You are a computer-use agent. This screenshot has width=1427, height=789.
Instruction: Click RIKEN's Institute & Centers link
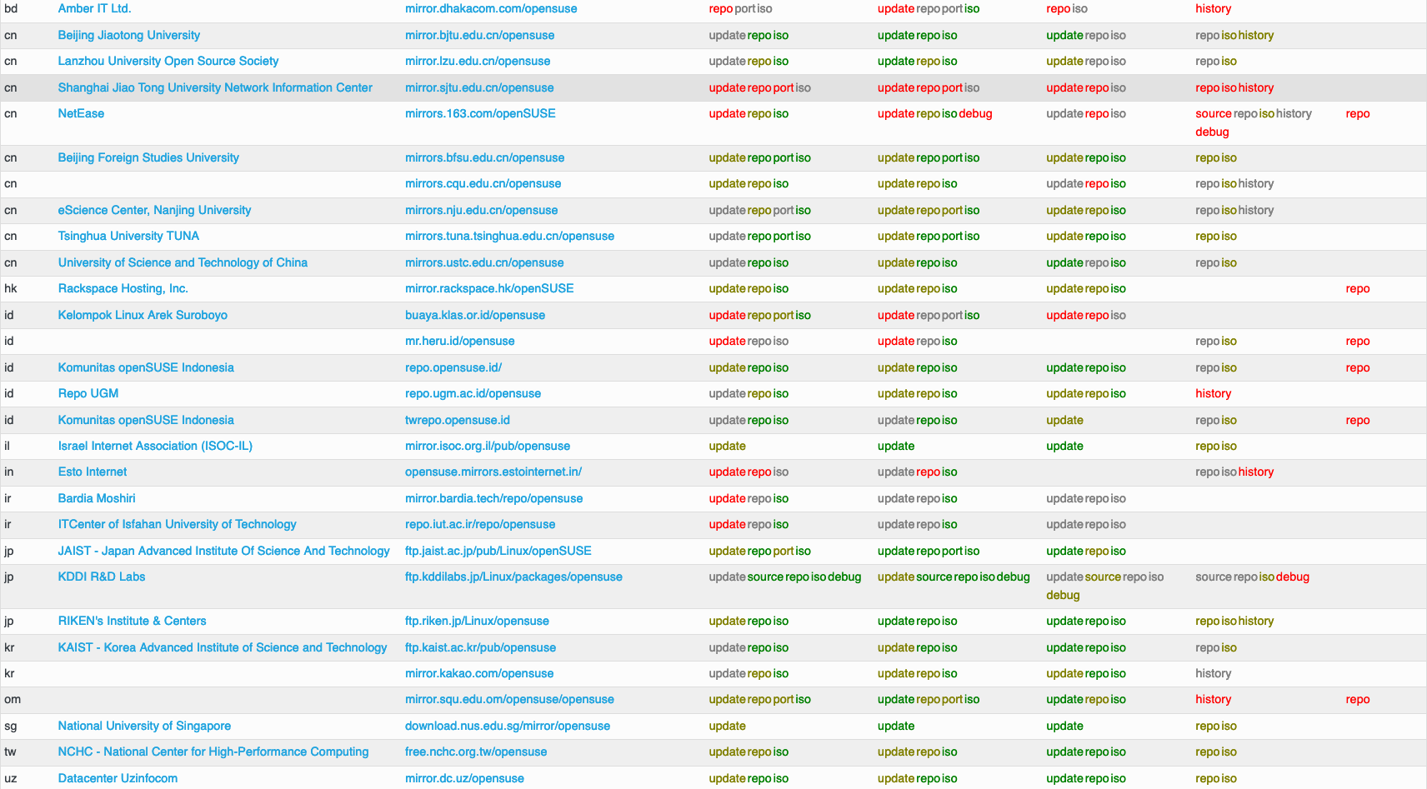[x=132, y=622]
